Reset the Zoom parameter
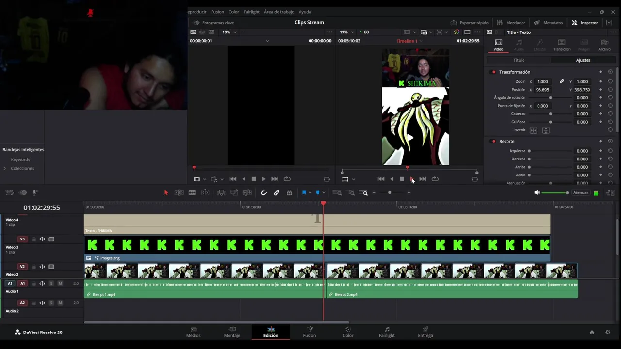 [610, 82]
